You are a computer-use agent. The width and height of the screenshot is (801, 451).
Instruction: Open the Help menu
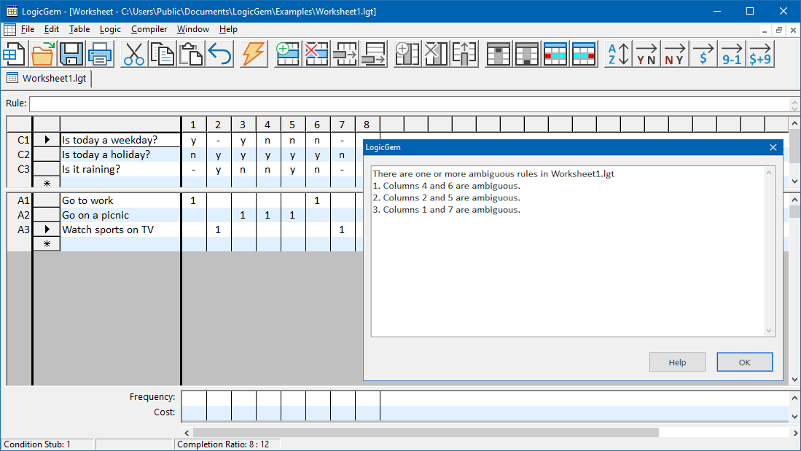point(228,29)
